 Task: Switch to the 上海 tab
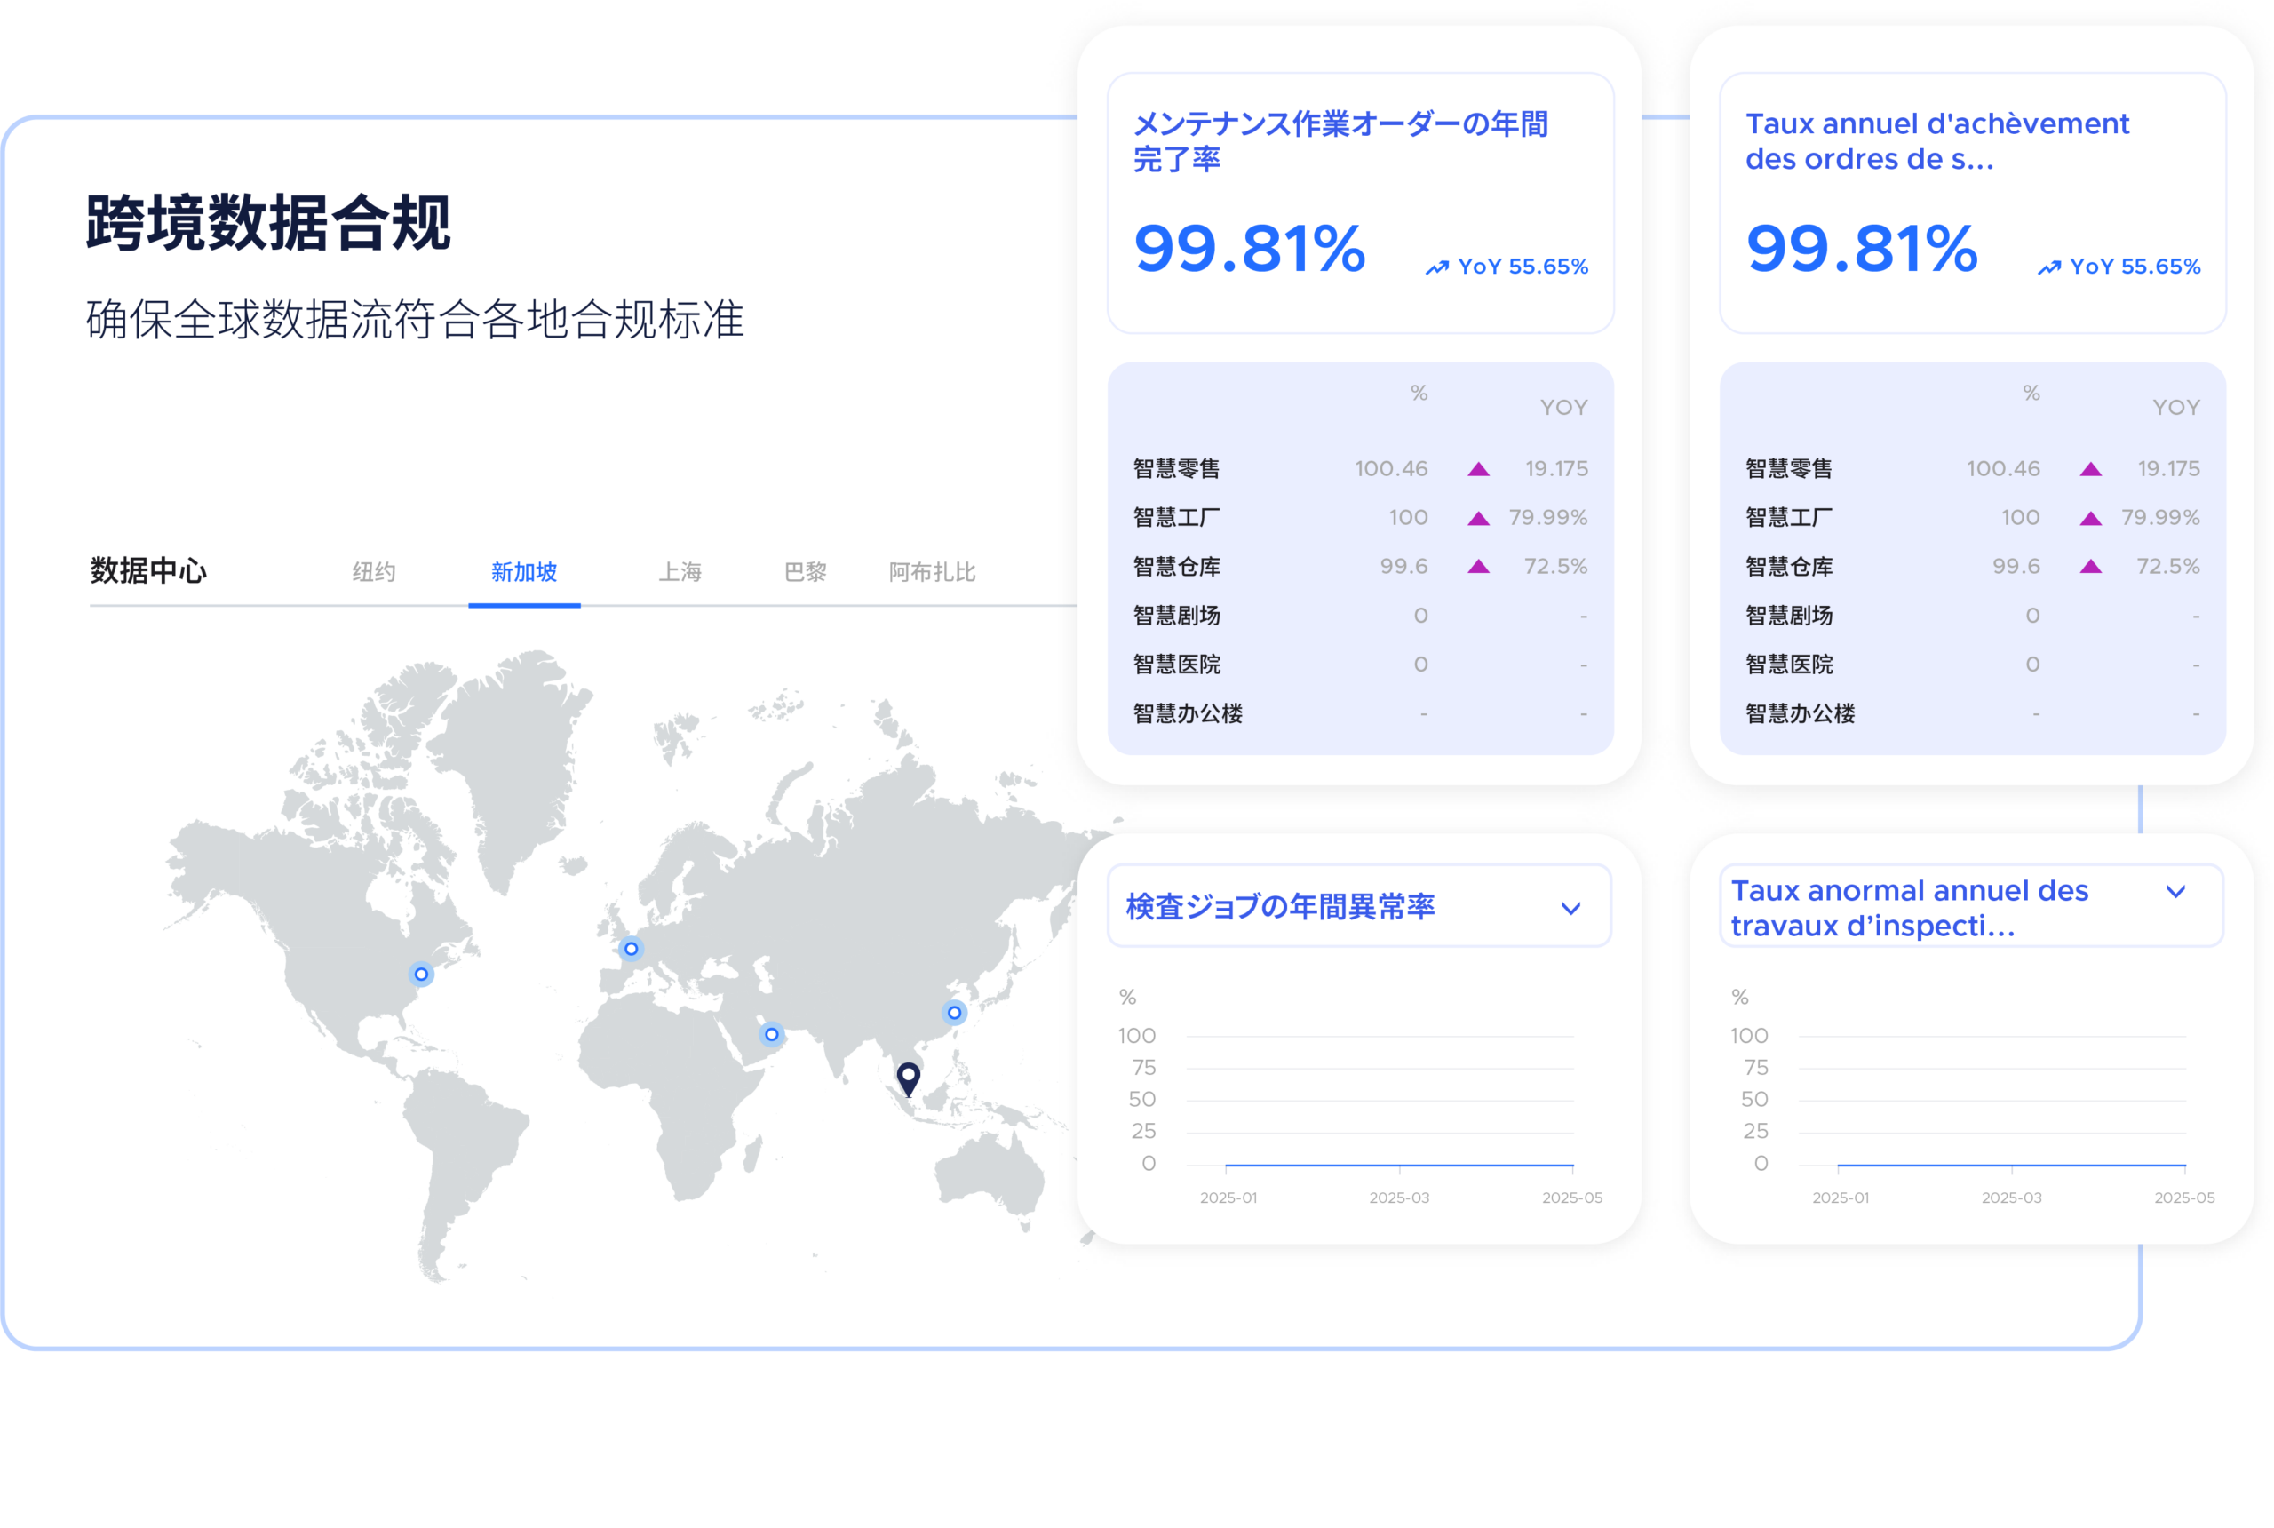tap(680, 572)
